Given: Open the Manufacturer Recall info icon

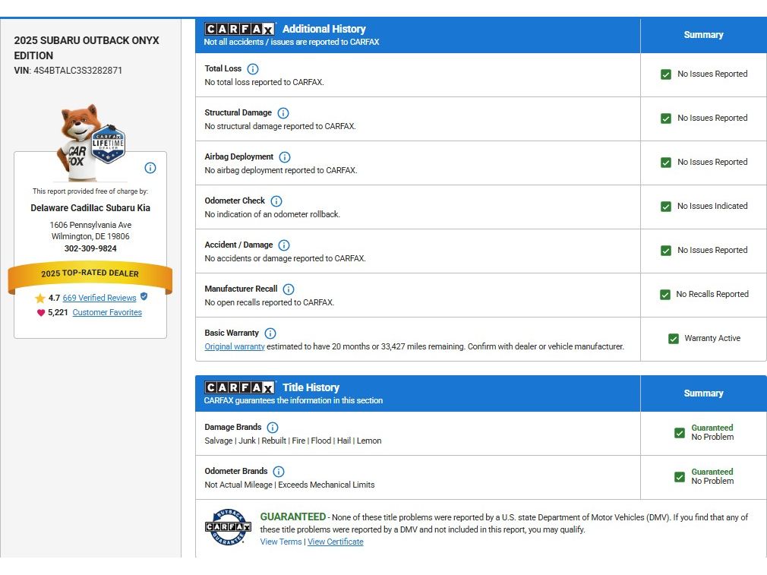Looking at the screenshot, I should pyautogui.click(x=289, y=289).
